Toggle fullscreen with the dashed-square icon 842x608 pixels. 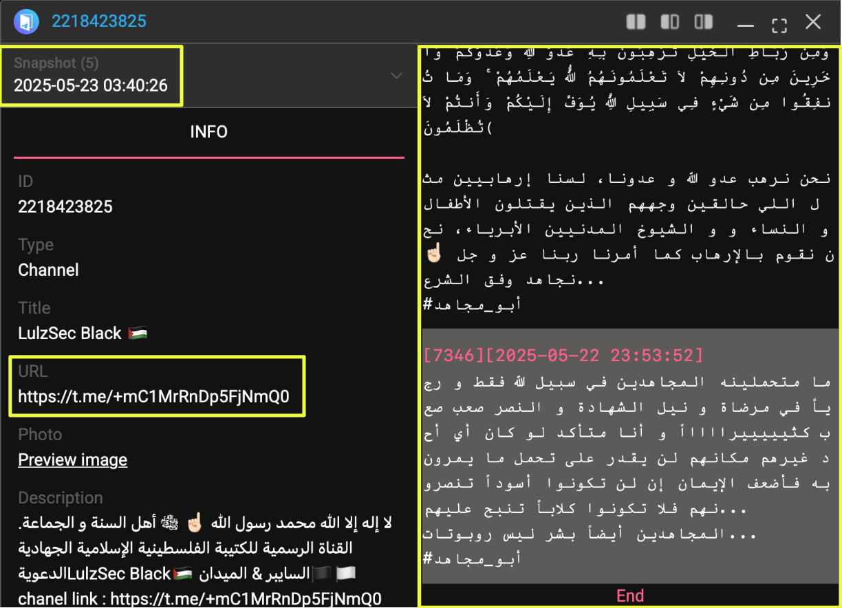(779, 25)
